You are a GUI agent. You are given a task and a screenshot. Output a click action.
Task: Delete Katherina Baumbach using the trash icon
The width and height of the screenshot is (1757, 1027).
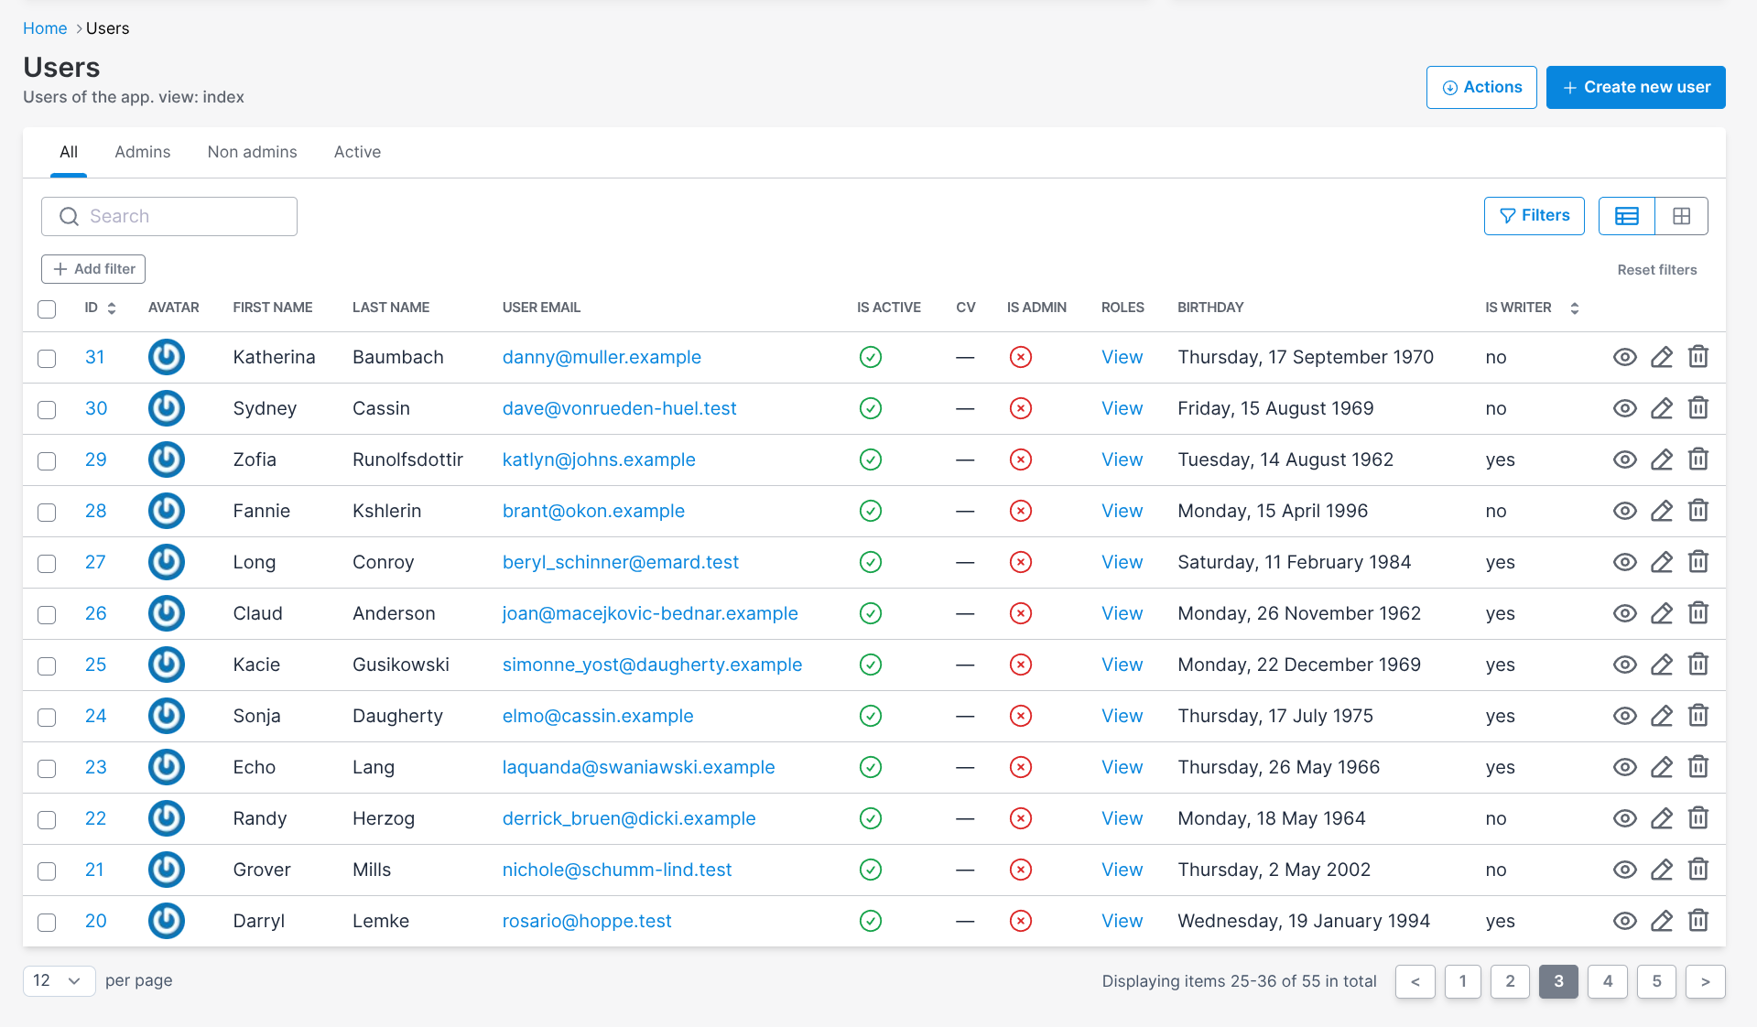pos(1697,357)
